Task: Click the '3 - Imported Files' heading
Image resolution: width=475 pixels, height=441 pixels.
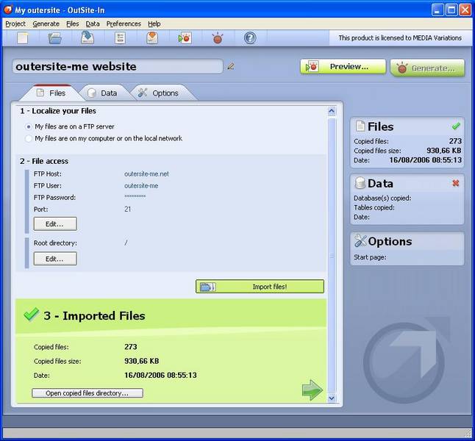Action: (x=95, y=315)
